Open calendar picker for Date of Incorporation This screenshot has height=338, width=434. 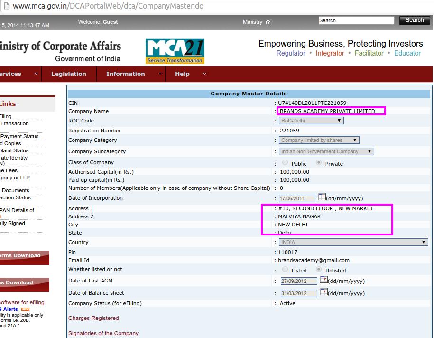tap(322, 197)
